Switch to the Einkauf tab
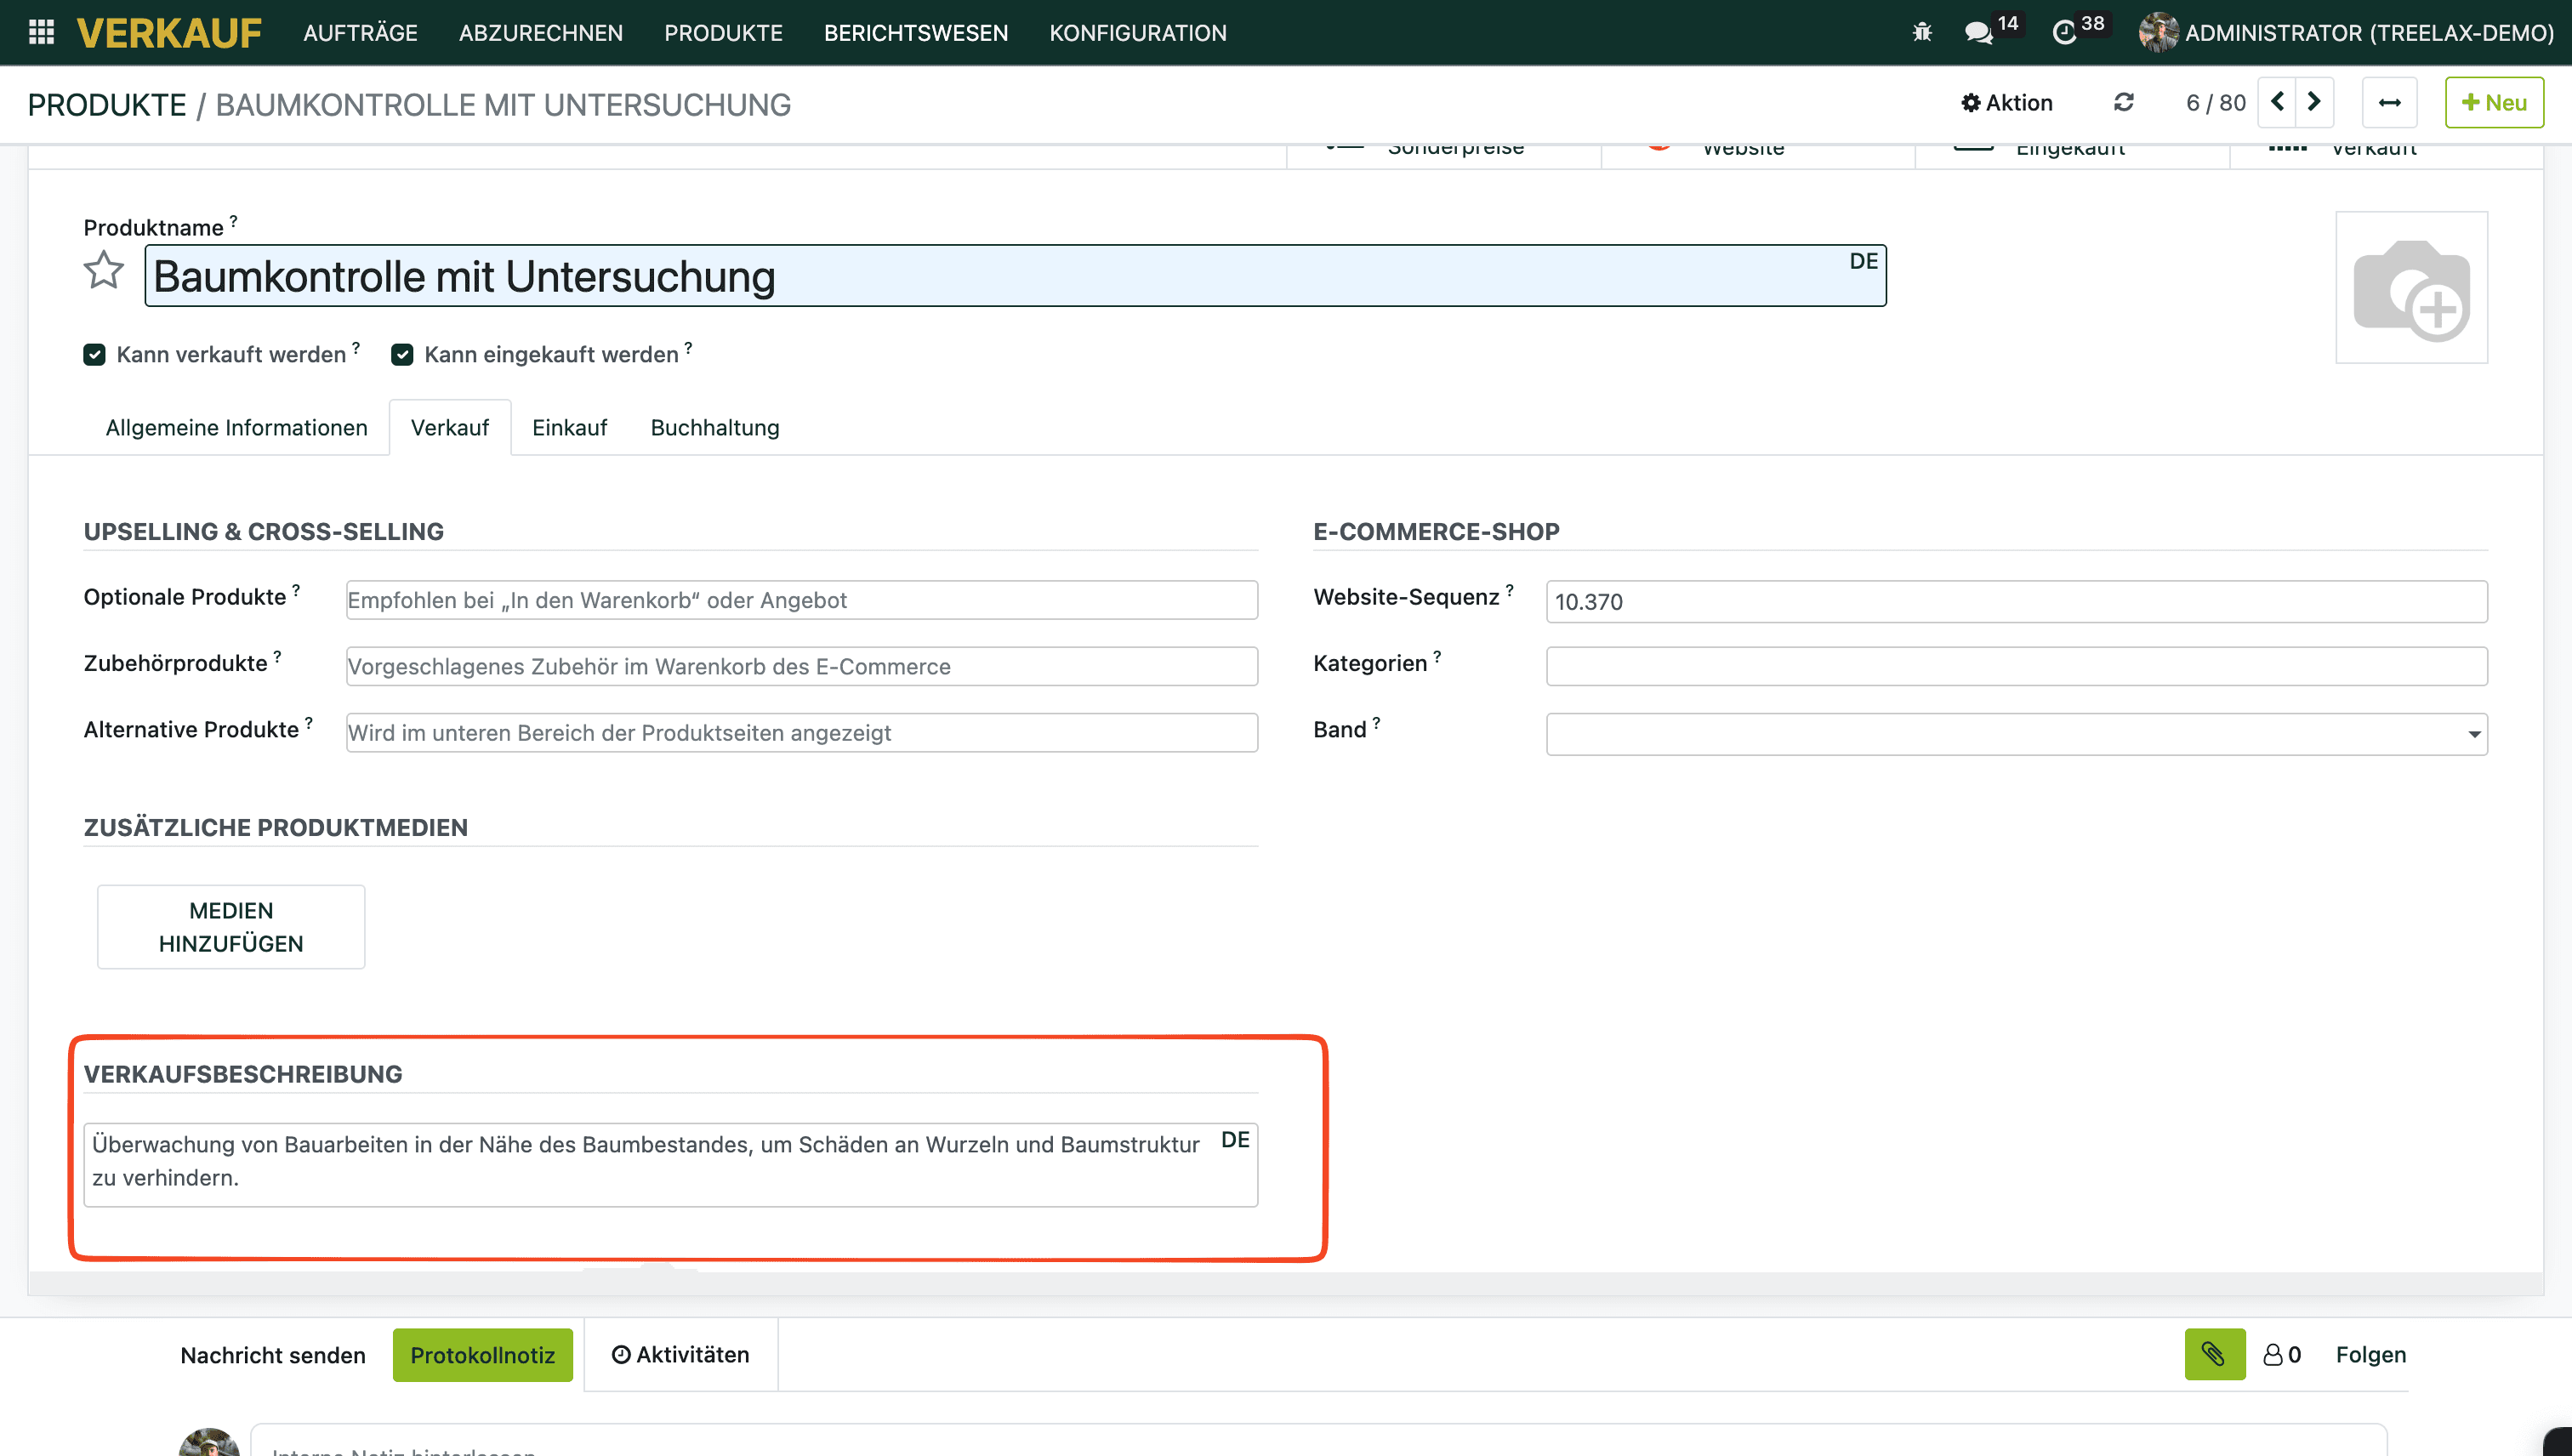Viewport: 2572px width, 1456px height. pyautogui.click(x=569, y=427)
